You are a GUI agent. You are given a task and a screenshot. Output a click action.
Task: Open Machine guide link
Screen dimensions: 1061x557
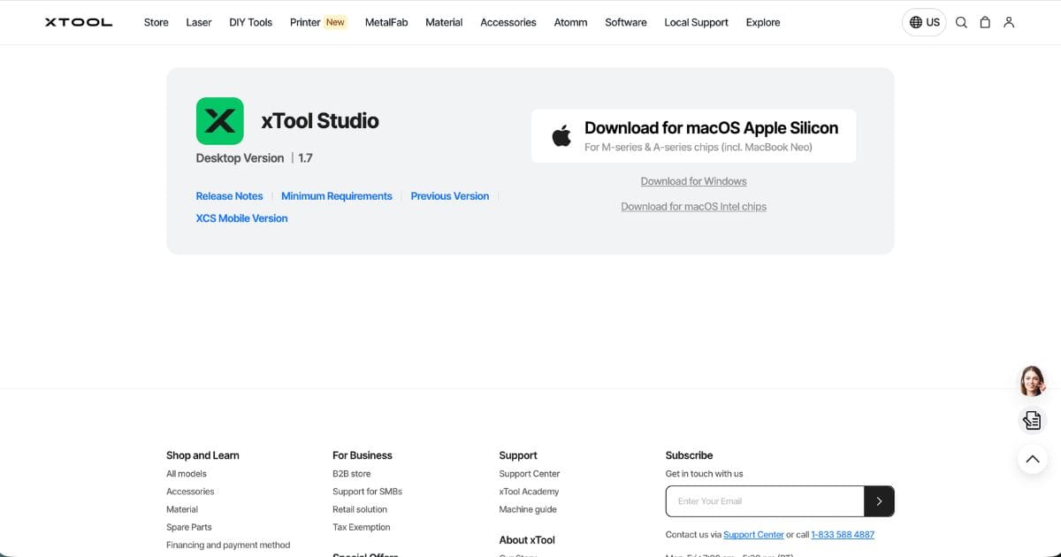click(528, 509)
